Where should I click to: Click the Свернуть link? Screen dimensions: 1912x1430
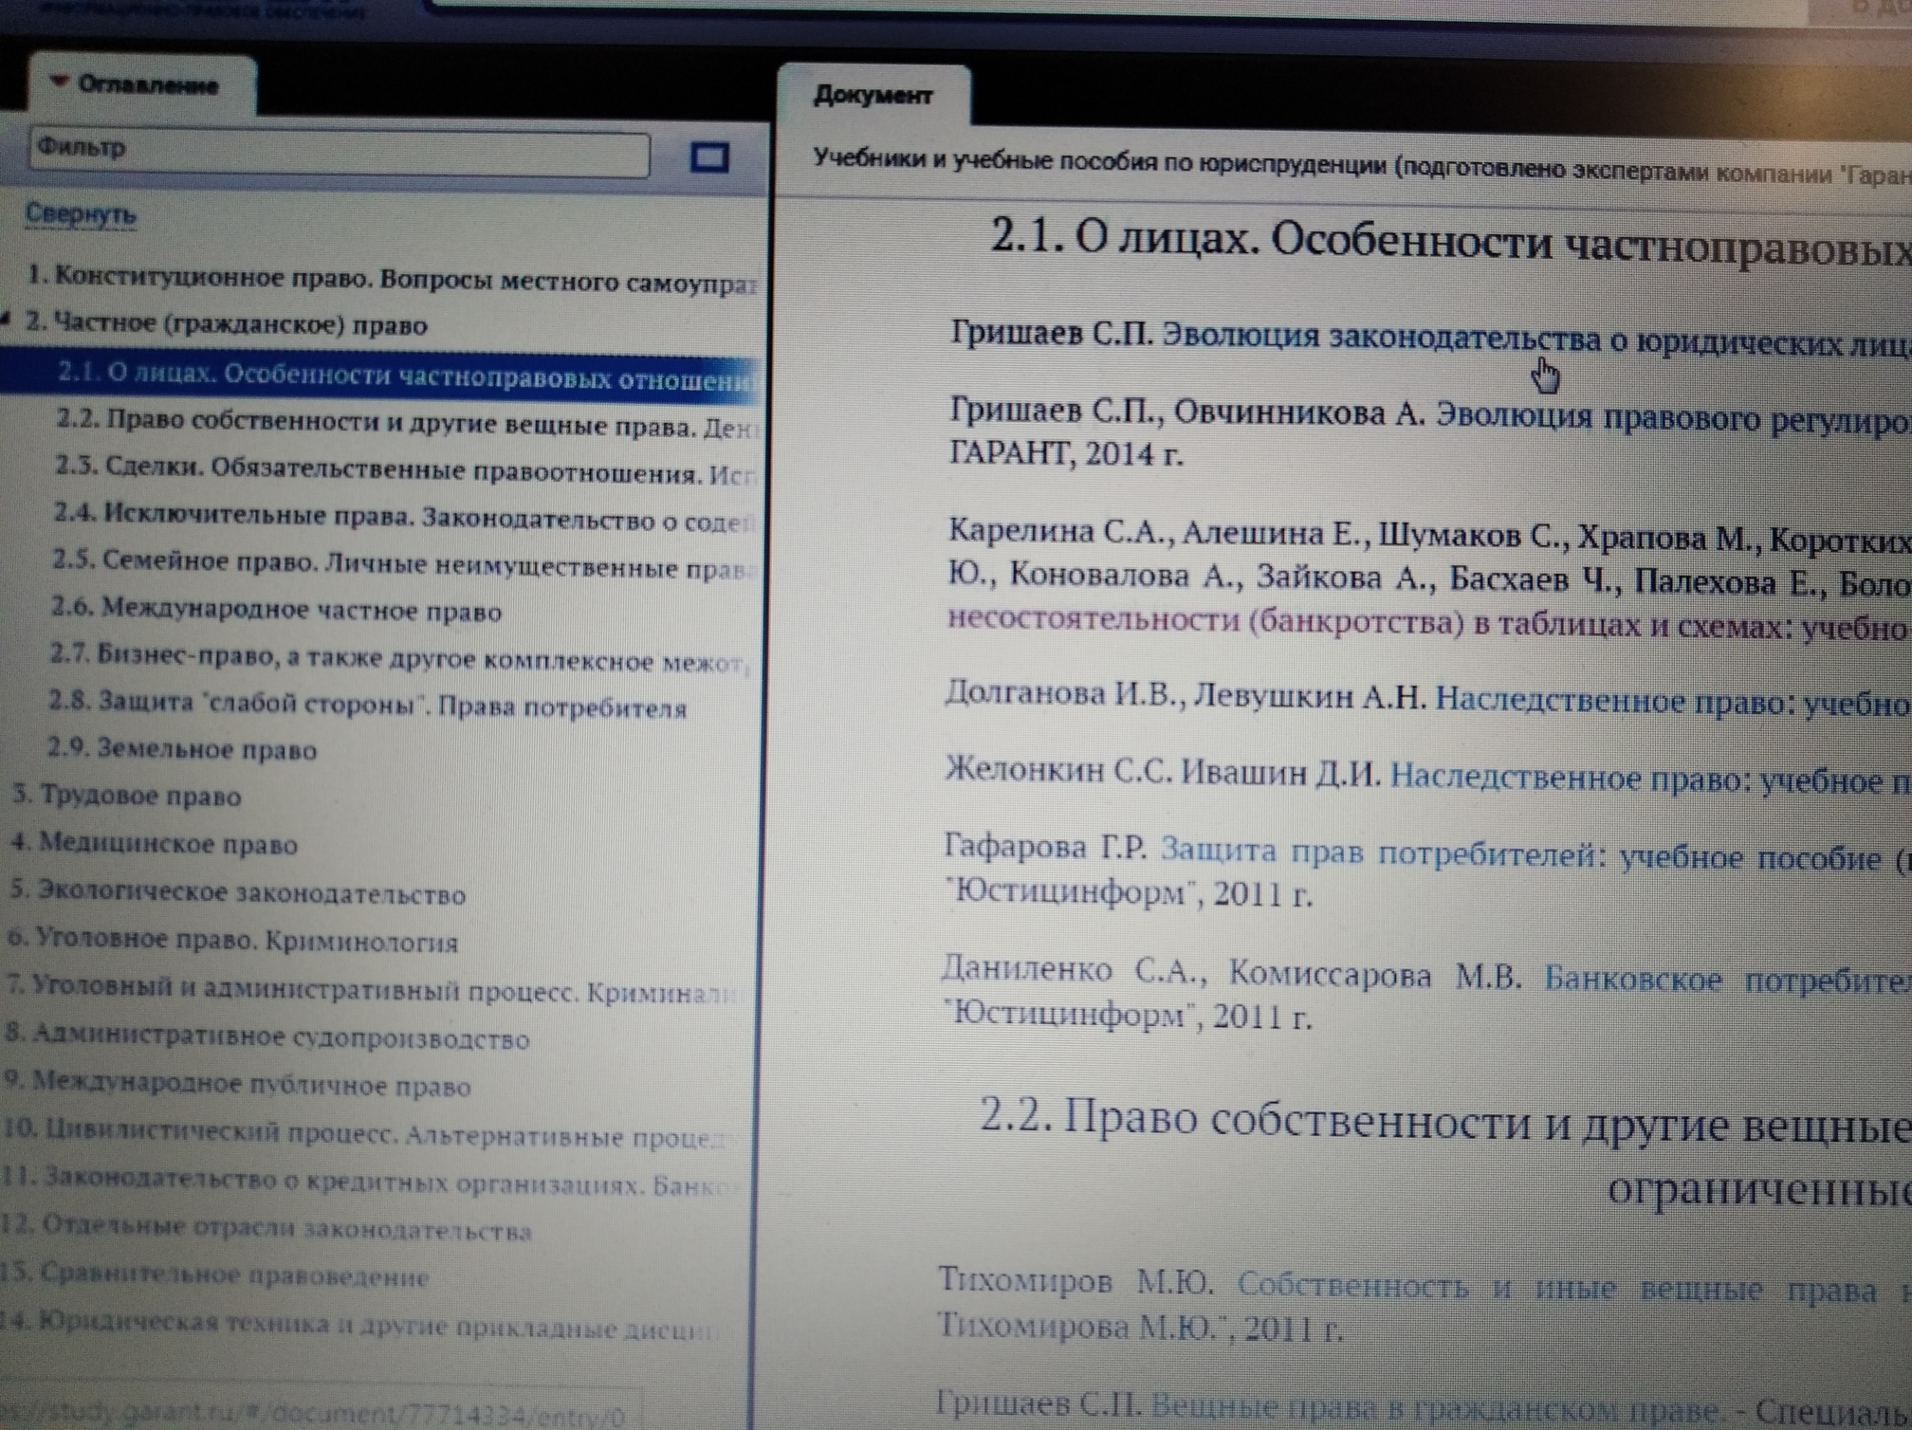[x=81, y=214]
